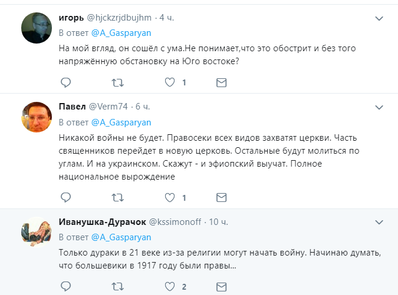Screen dimensions: 398x295
Task: Like игорь's tweet
Action: pos(169,82)
